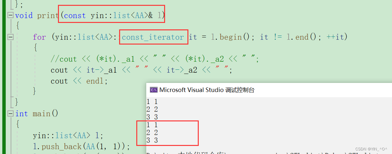This screenshot has height=154, width=392.
Task: Click the const keyword in print's parameter
Action: (x=75, y=15)
